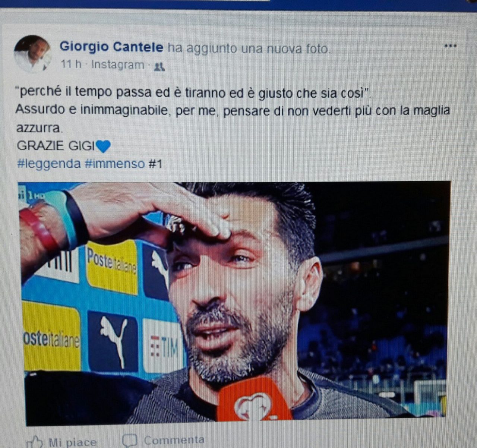Screen dimensions: 477x448
Task: Click the blue heart emoji
Action: click(103, 146)
